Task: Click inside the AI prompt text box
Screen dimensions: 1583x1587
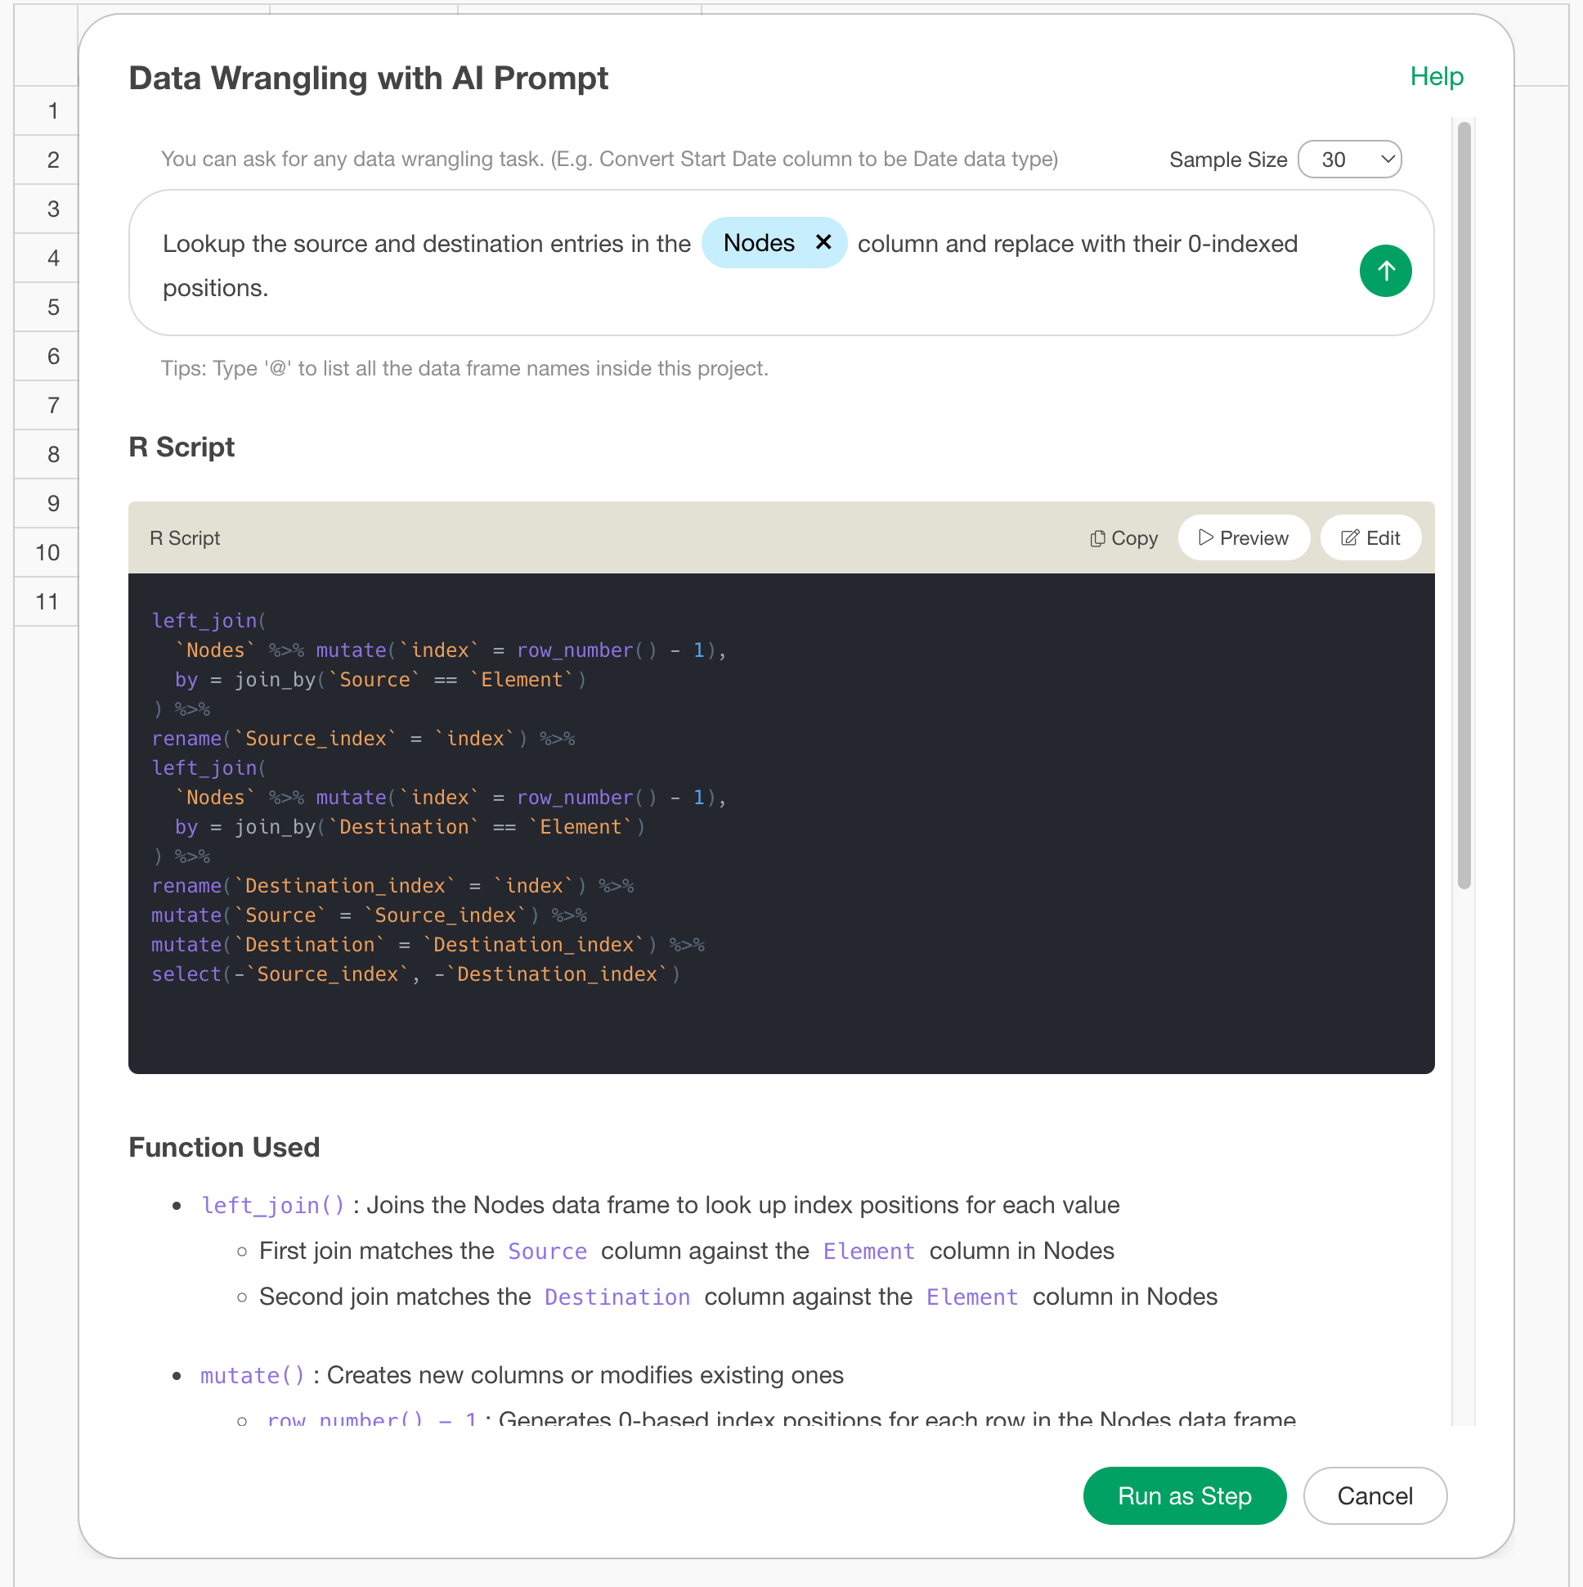Action: (x=739, y=288)
